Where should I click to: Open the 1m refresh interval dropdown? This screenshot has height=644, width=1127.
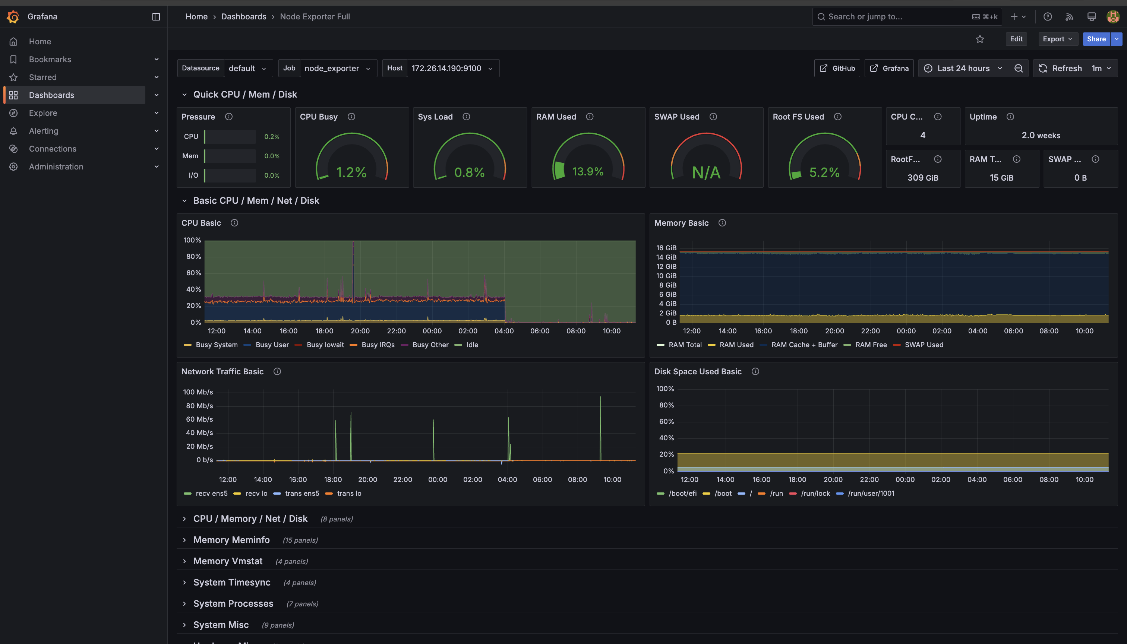(1102, 68)
